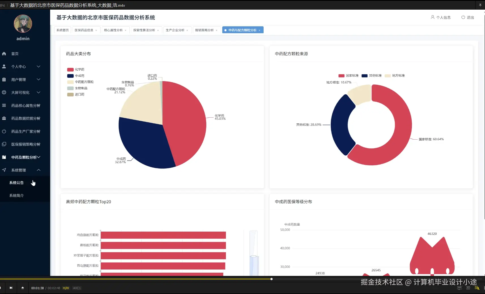Select the 药品生产厂家分析 power icon
This screenshot has height=294, width=485.
coord(4,131)
